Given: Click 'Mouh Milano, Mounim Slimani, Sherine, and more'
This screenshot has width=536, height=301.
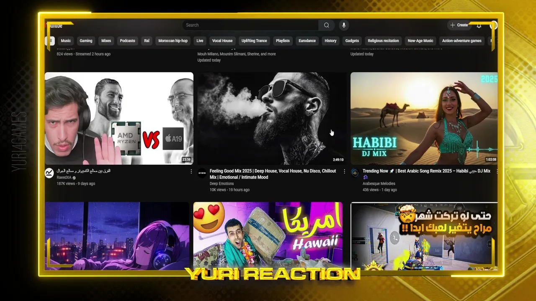Looking at the screenshot, I should [x=236, y=54].
